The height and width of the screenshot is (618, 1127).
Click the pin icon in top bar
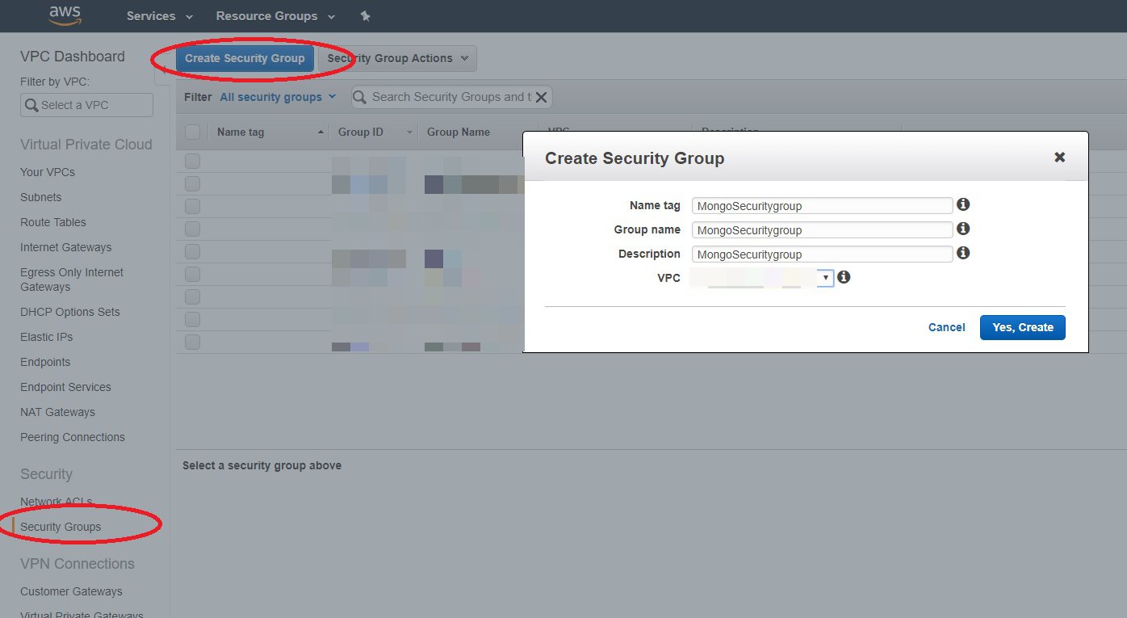tap(365, 16)
